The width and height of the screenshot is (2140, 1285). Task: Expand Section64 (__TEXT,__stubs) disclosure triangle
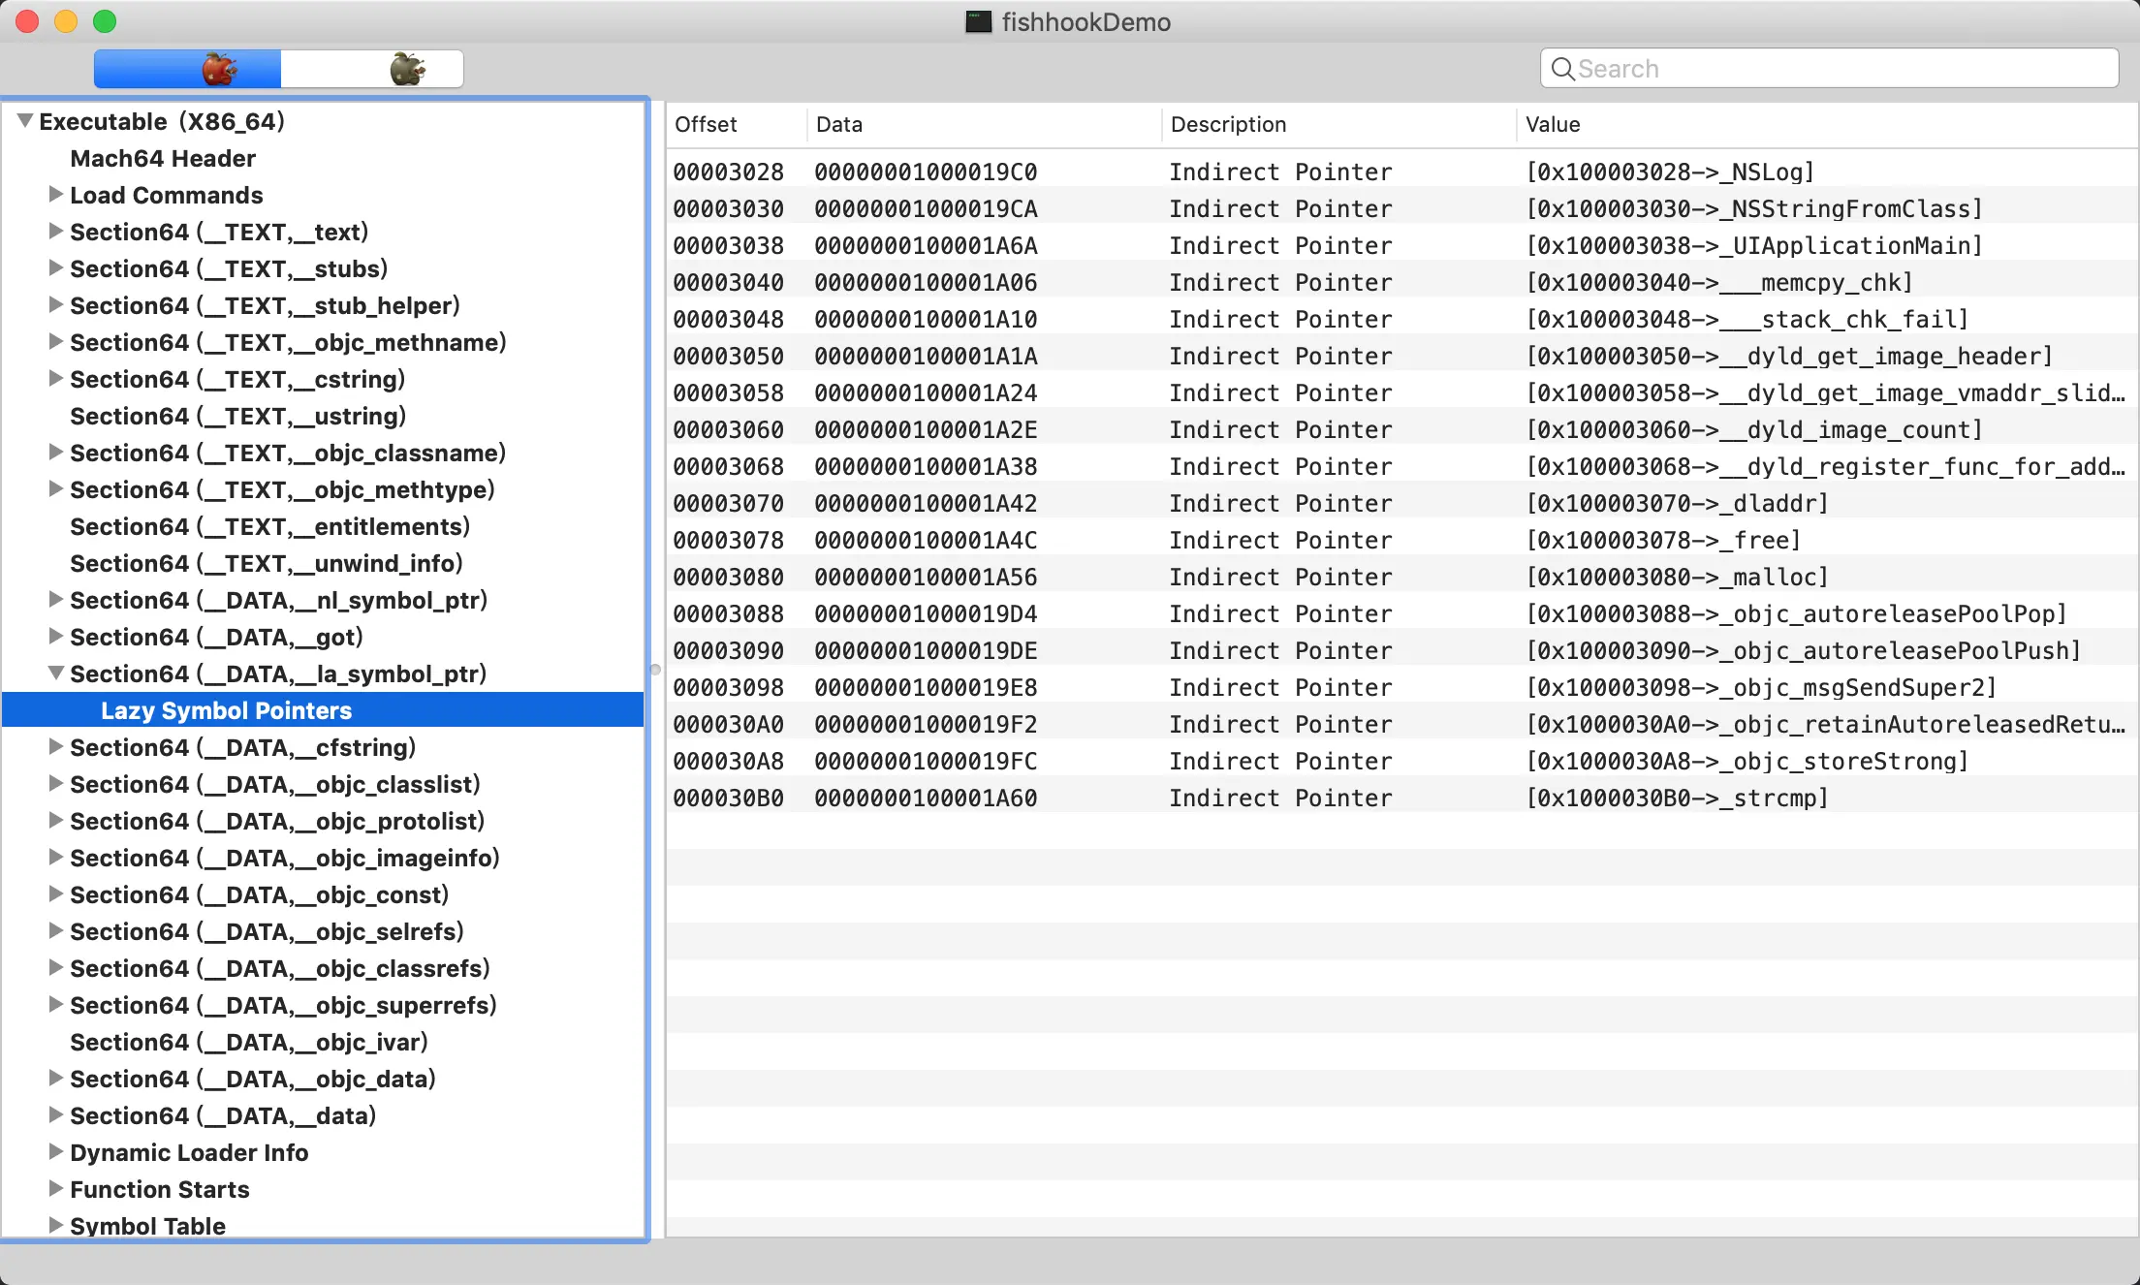(55, 268)
